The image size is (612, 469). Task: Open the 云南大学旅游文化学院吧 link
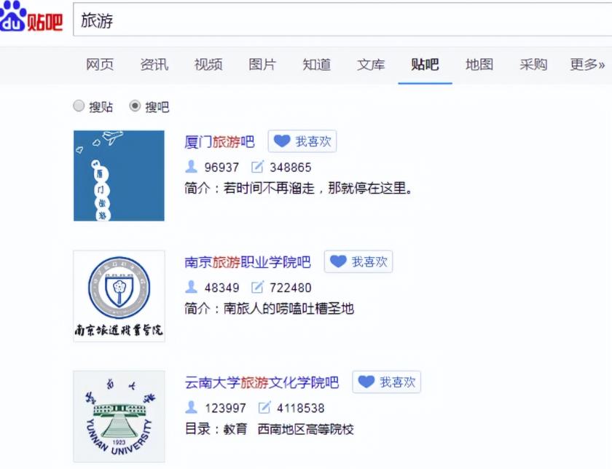(x=262, y=382)
